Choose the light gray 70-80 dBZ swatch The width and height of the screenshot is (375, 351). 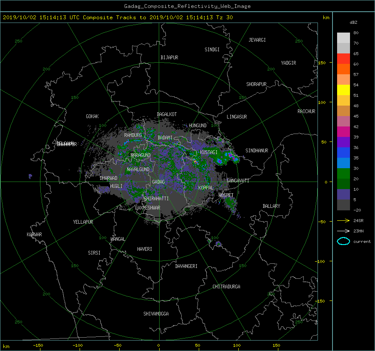[x=343, y=38]
